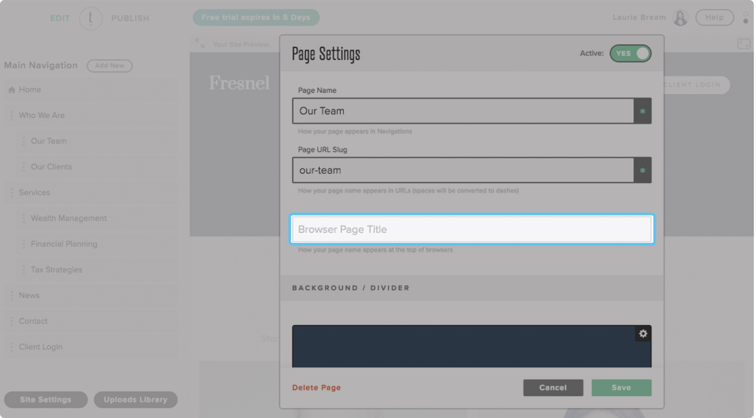Grab the drag handle beside Who We Are
This screenshot has width=756, height=418.
click(x=12, y=115)
